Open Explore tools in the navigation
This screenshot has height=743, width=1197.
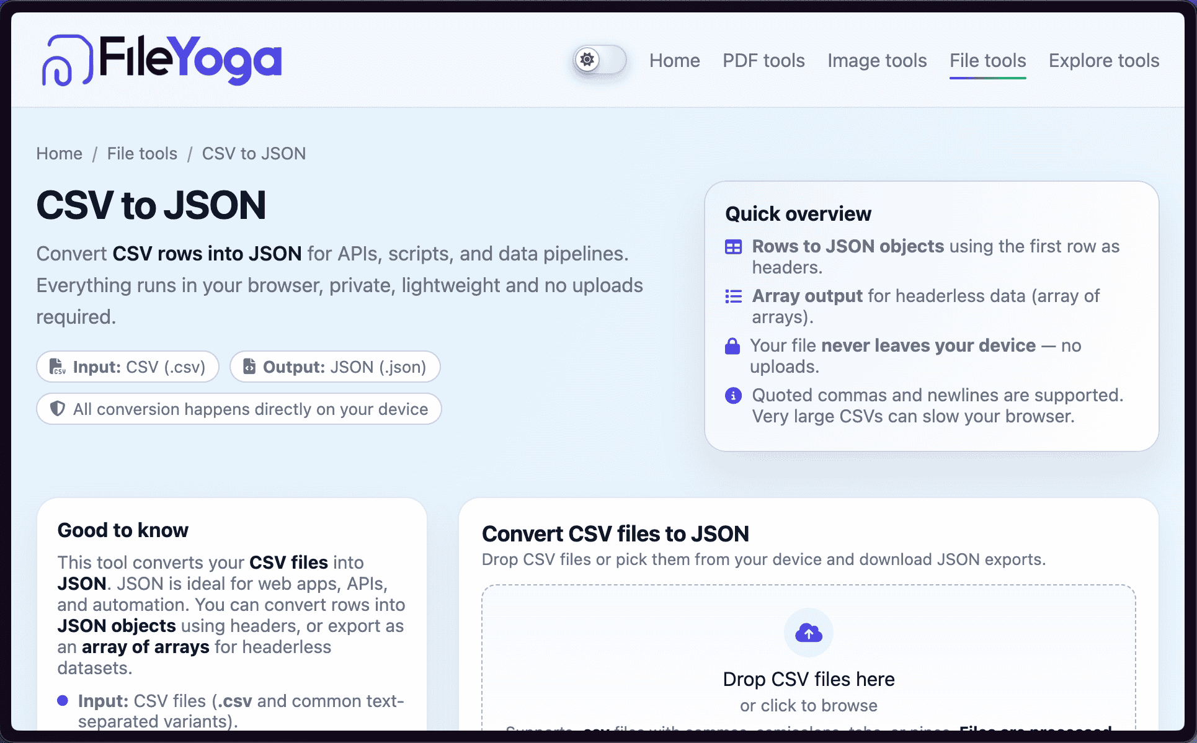pos(1104,60)
